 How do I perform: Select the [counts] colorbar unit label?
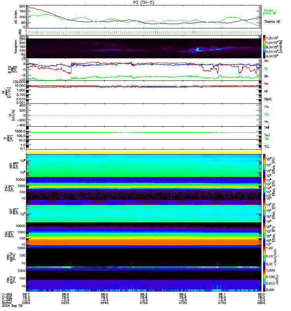point(281,47)
